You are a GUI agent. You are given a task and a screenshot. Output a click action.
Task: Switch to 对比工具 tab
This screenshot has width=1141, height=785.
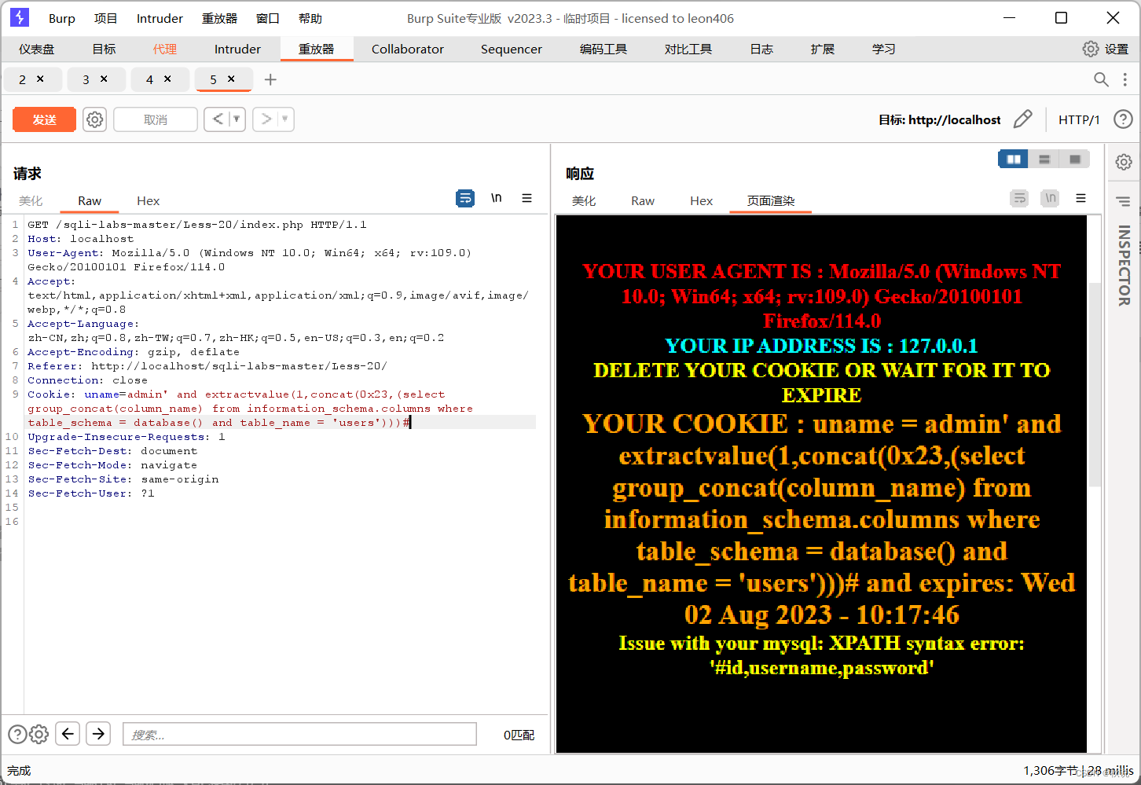coord(688,49)
